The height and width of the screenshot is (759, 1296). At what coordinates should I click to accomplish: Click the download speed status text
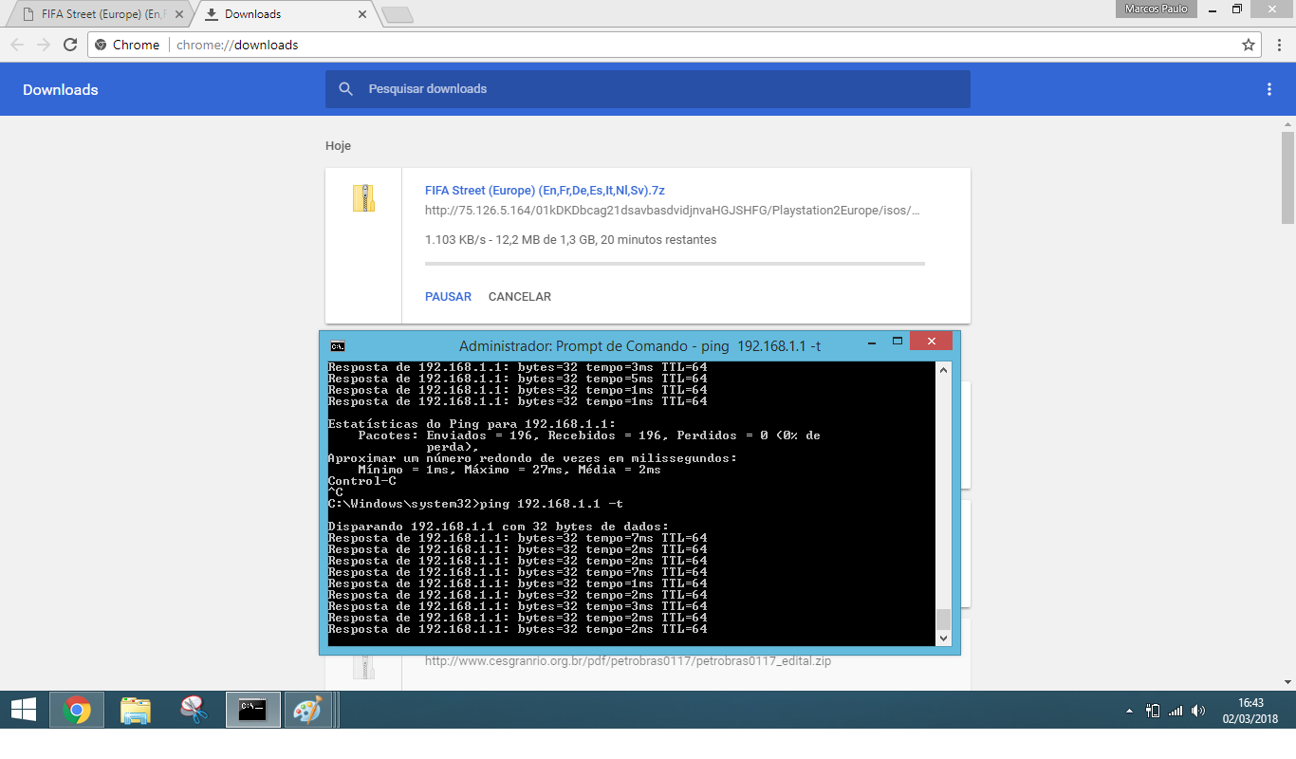click(x=571, y=240)
